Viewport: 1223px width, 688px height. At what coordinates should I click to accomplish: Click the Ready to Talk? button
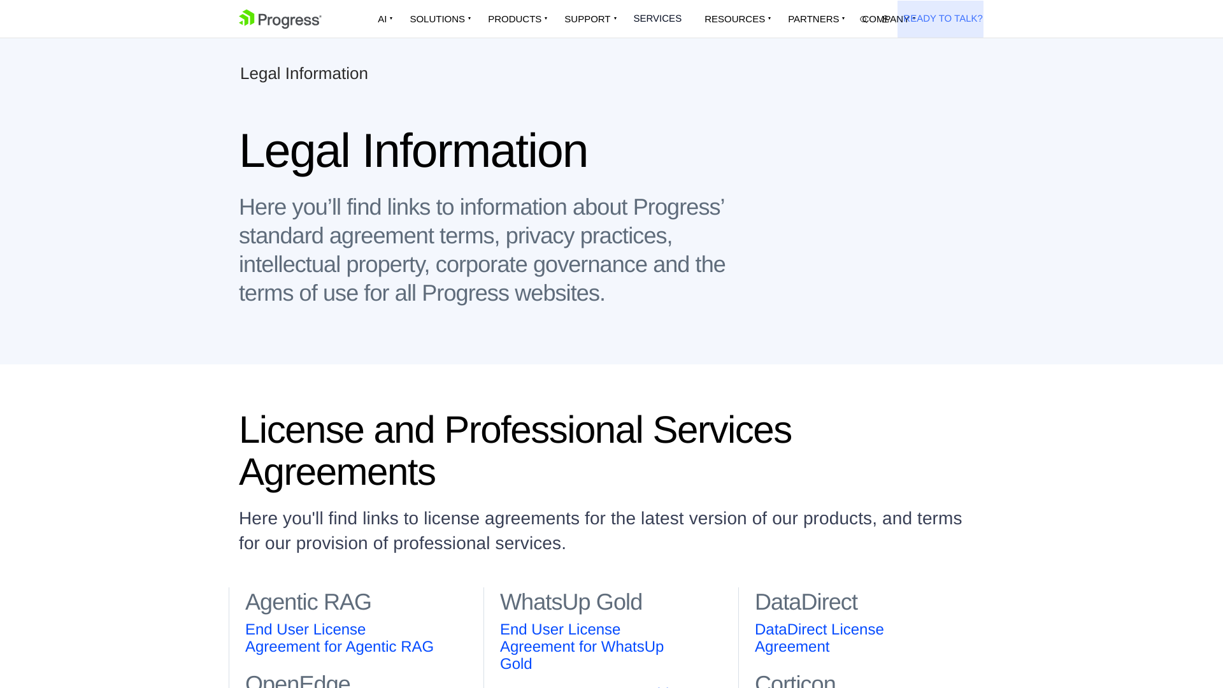(x=943, y=18)
